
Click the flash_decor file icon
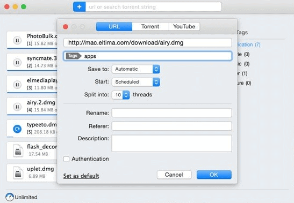tap(18, 151)
